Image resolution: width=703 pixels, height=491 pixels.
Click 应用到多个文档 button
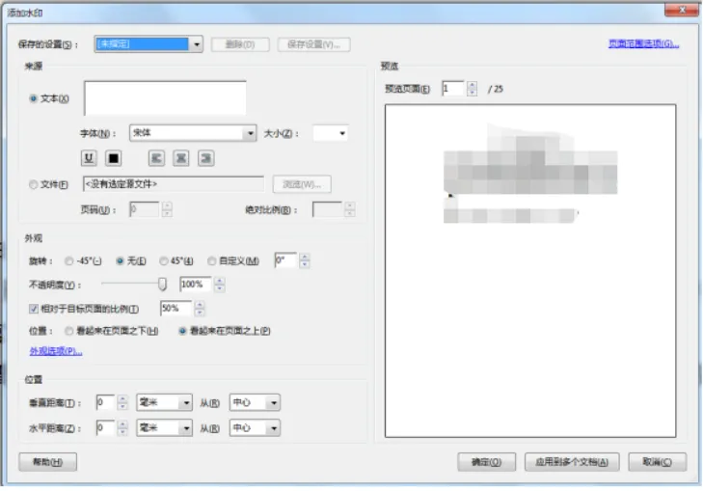point(572,462)
